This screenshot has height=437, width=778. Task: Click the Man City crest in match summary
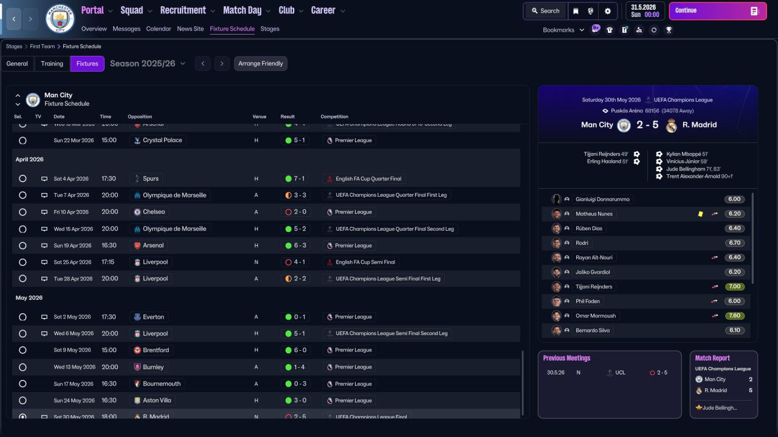624,125
